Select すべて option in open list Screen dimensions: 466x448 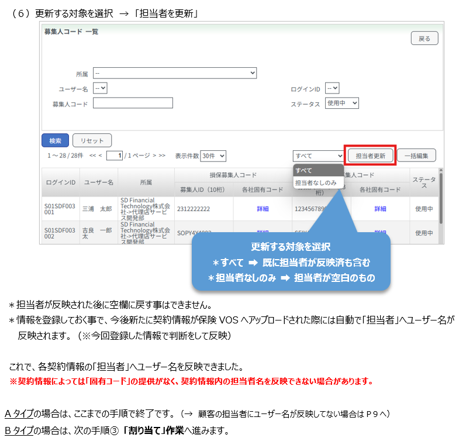[x=318, y=170]
